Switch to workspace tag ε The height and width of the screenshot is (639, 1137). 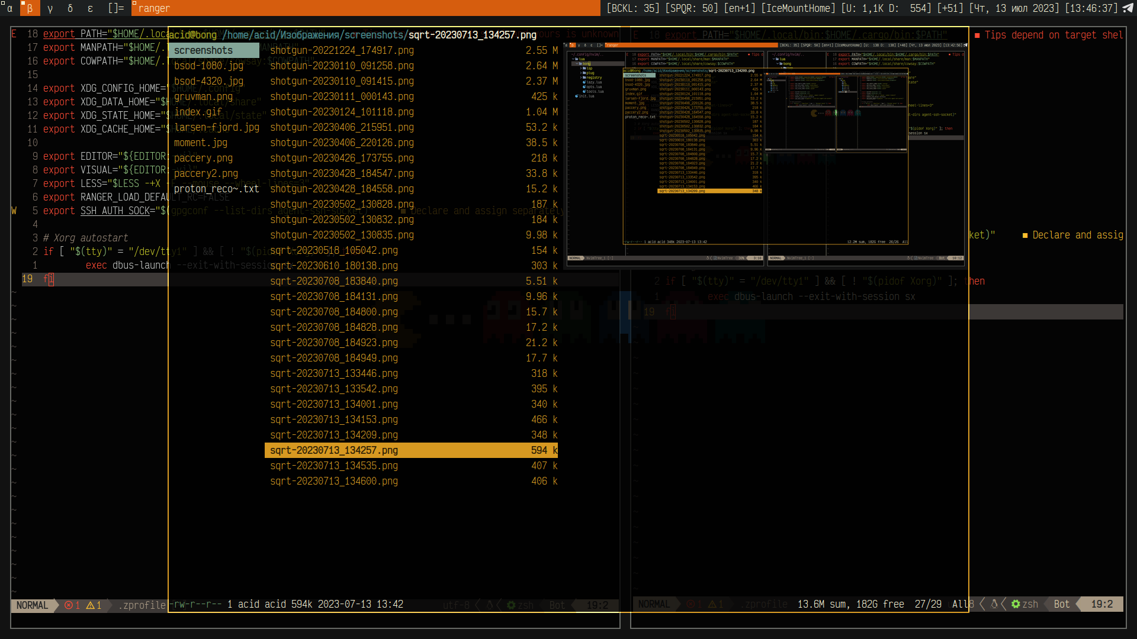coord(89,8)
